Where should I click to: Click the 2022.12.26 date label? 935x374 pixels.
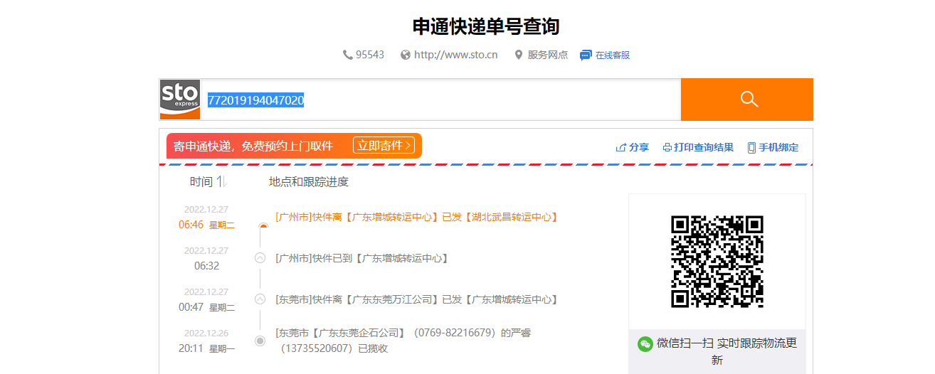[206, 333]
